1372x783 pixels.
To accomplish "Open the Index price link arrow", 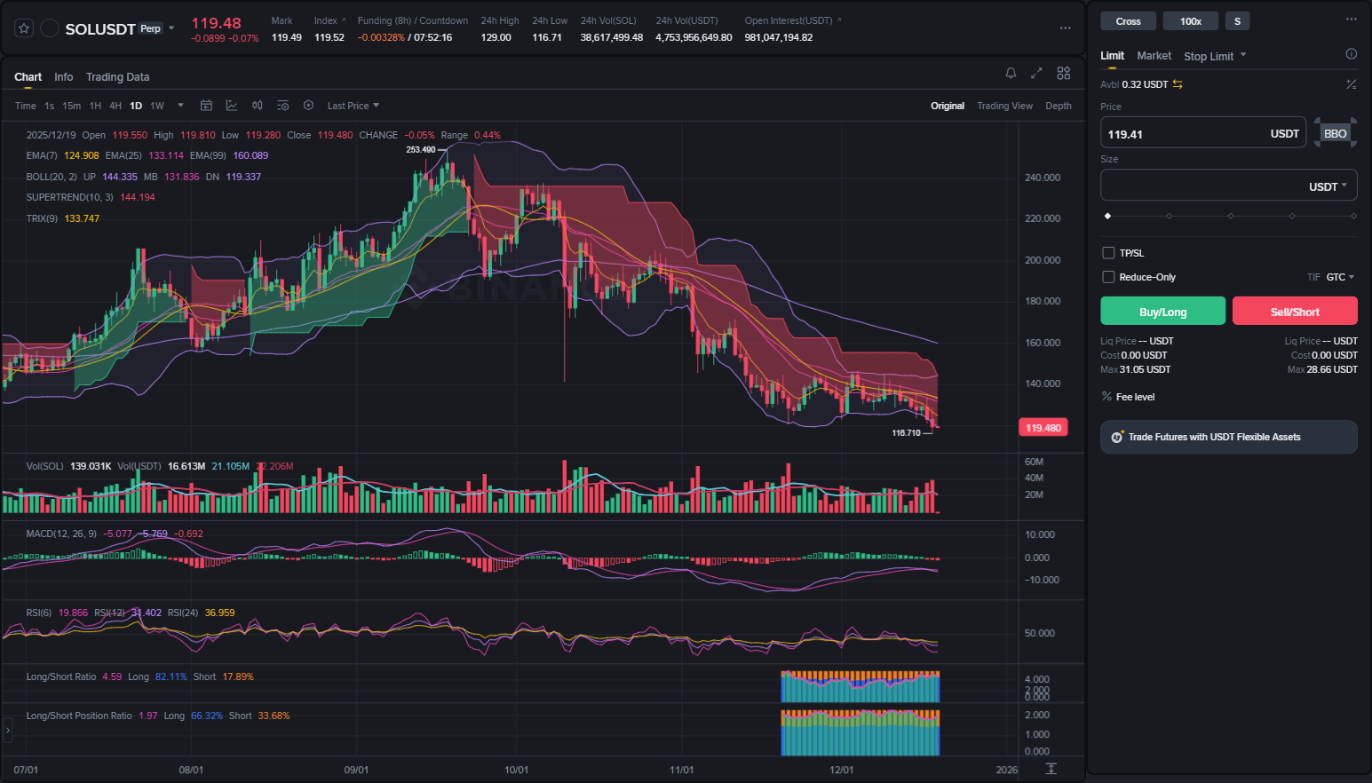I will coord(344,20).
